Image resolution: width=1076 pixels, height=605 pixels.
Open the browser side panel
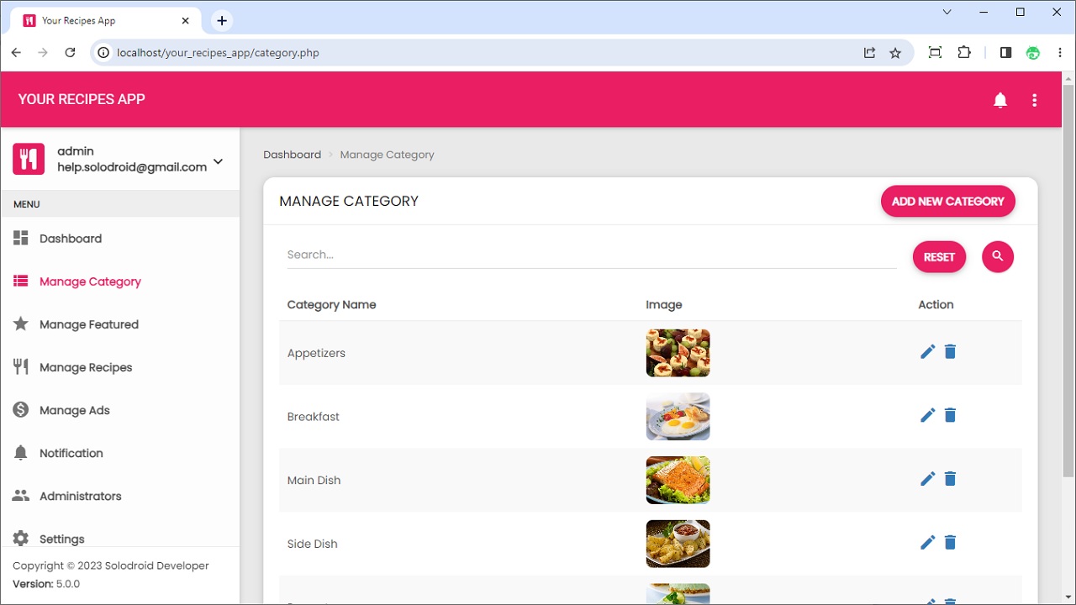point(1005,53)
